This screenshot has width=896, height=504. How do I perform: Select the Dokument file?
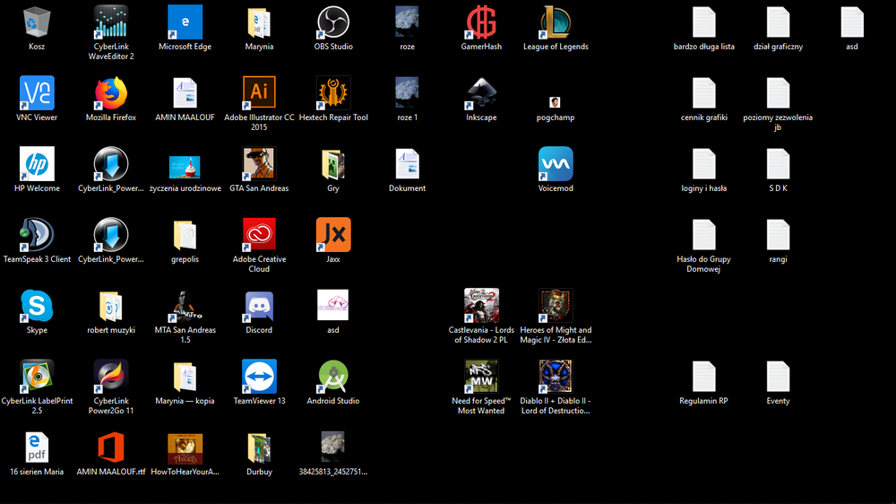click(x=407, y=164)
